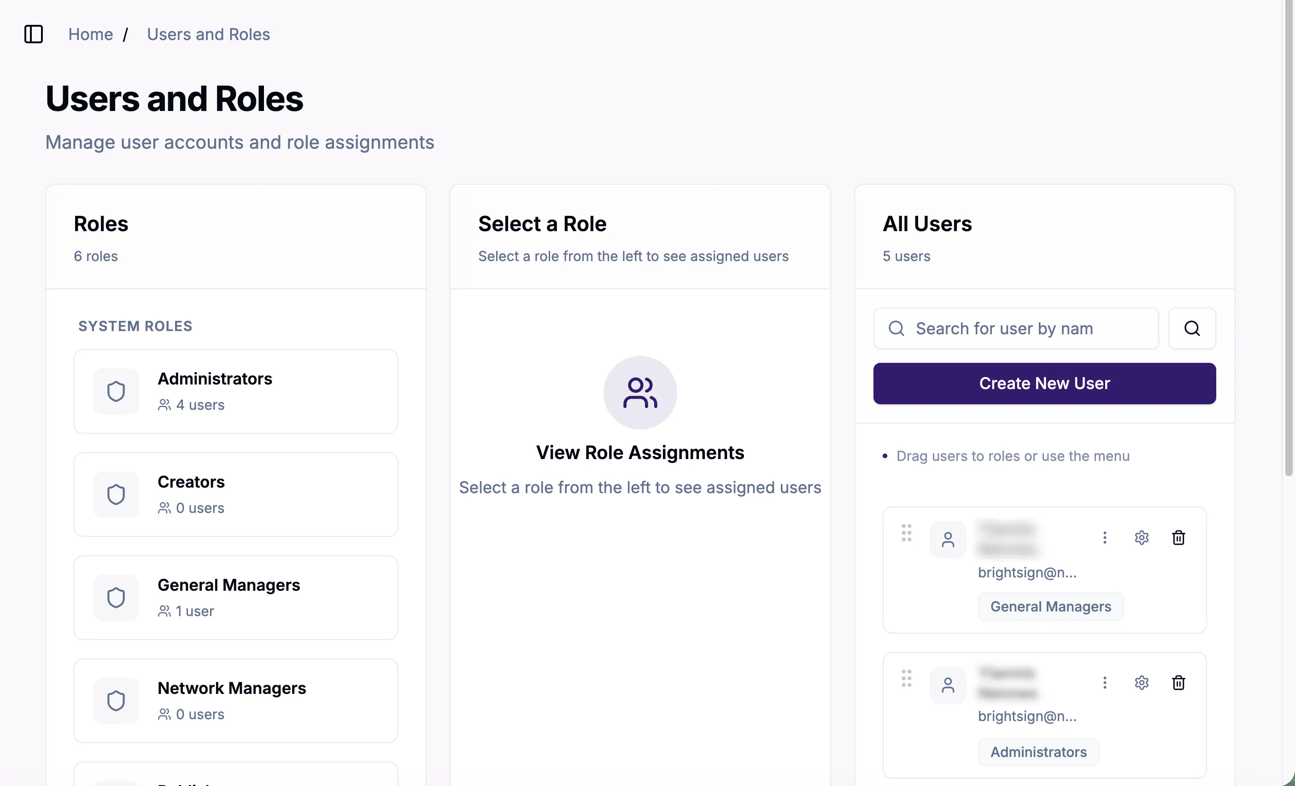Click avatar icon of Administrators user
Viewport: 1295px width, 786px height.
pyautogui.click(x=948, y=685)
